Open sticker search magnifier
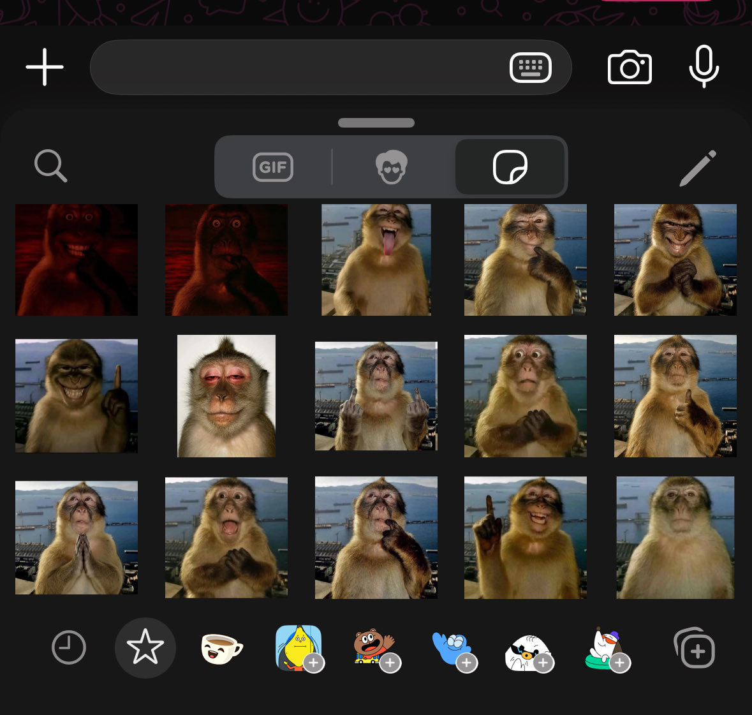Viewport: 752px width, 715px height. pyautogui.click(x=50, y=166)
